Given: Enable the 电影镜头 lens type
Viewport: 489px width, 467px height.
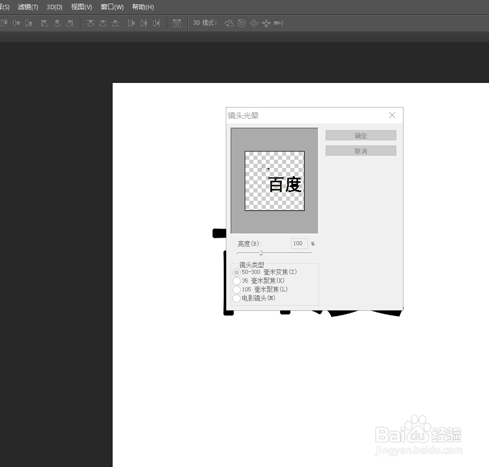Looking at the screenshot, I should 237,298.
